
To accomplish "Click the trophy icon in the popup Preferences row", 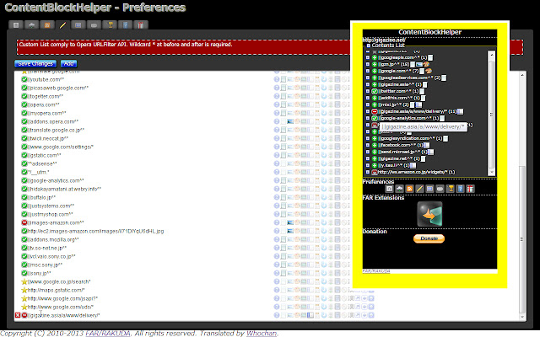I will tap(450, 189).
